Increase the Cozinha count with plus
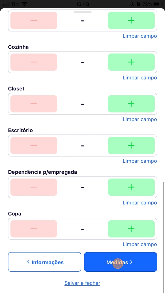 coord(131,62)
